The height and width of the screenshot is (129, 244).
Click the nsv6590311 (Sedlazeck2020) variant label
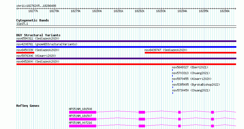click(x=38, y=38)
